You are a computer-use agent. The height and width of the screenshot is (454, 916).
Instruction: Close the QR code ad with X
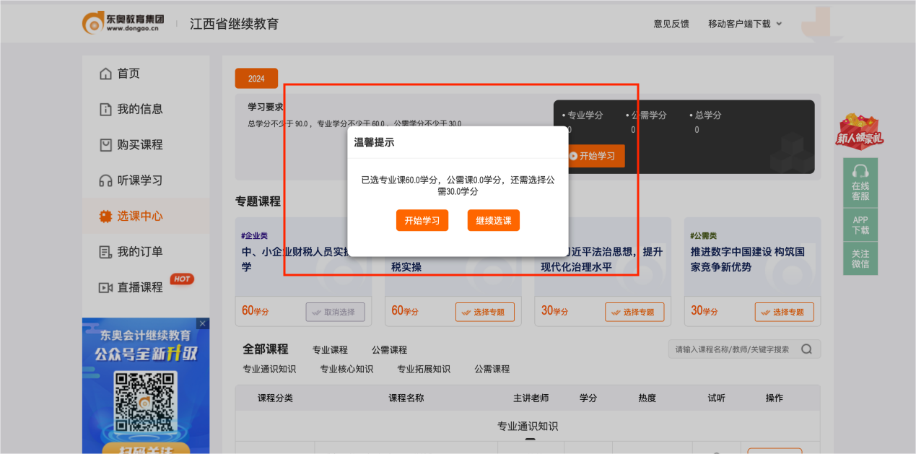(202, 323)
